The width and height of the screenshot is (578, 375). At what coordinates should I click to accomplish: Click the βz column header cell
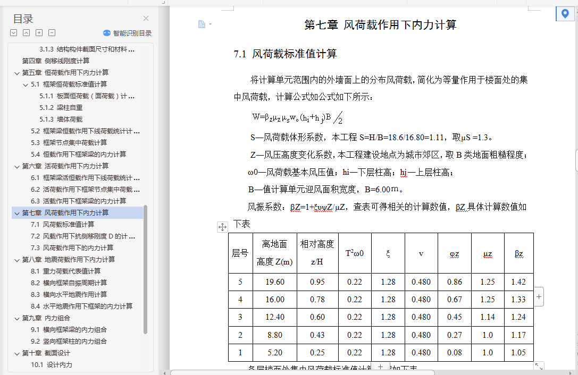tap(518, 253)
